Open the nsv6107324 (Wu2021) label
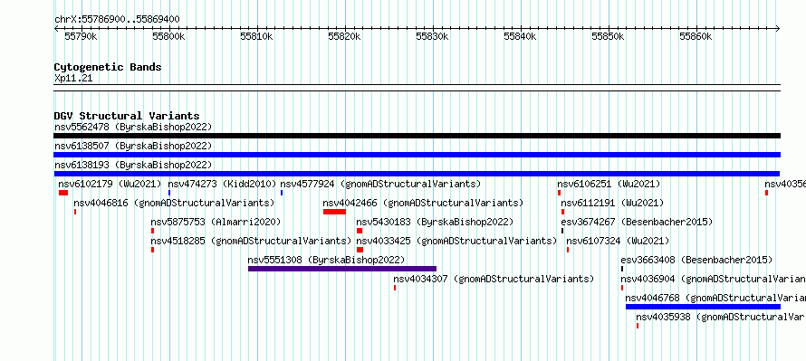 (x=618, y=241)
